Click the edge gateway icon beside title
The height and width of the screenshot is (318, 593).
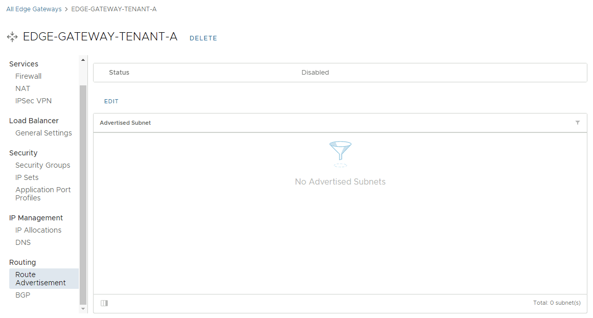12,37
